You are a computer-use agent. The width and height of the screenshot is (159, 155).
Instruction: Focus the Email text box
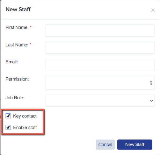point(100,65)
